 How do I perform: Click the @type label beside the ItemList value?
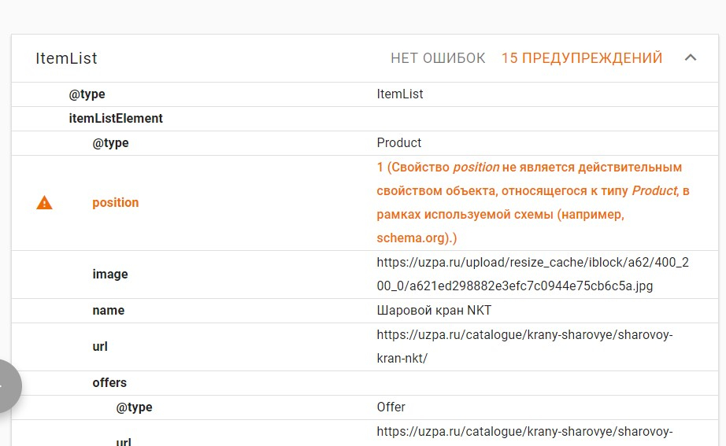click(x=87, y=94)
